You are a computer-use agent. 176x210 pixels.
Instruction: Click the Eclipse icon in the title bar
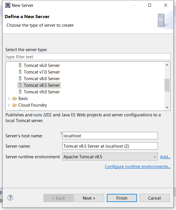pos(8,5)
